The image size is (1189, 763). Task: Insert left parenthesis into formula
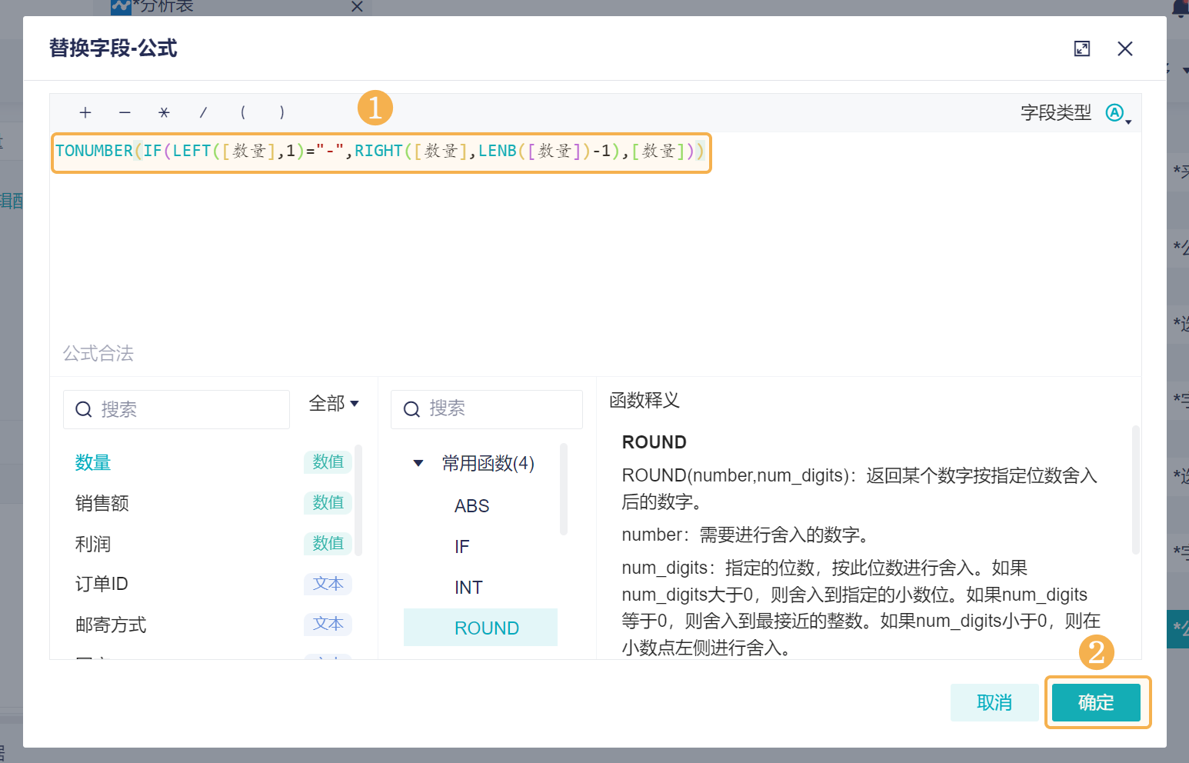[243, 113]
